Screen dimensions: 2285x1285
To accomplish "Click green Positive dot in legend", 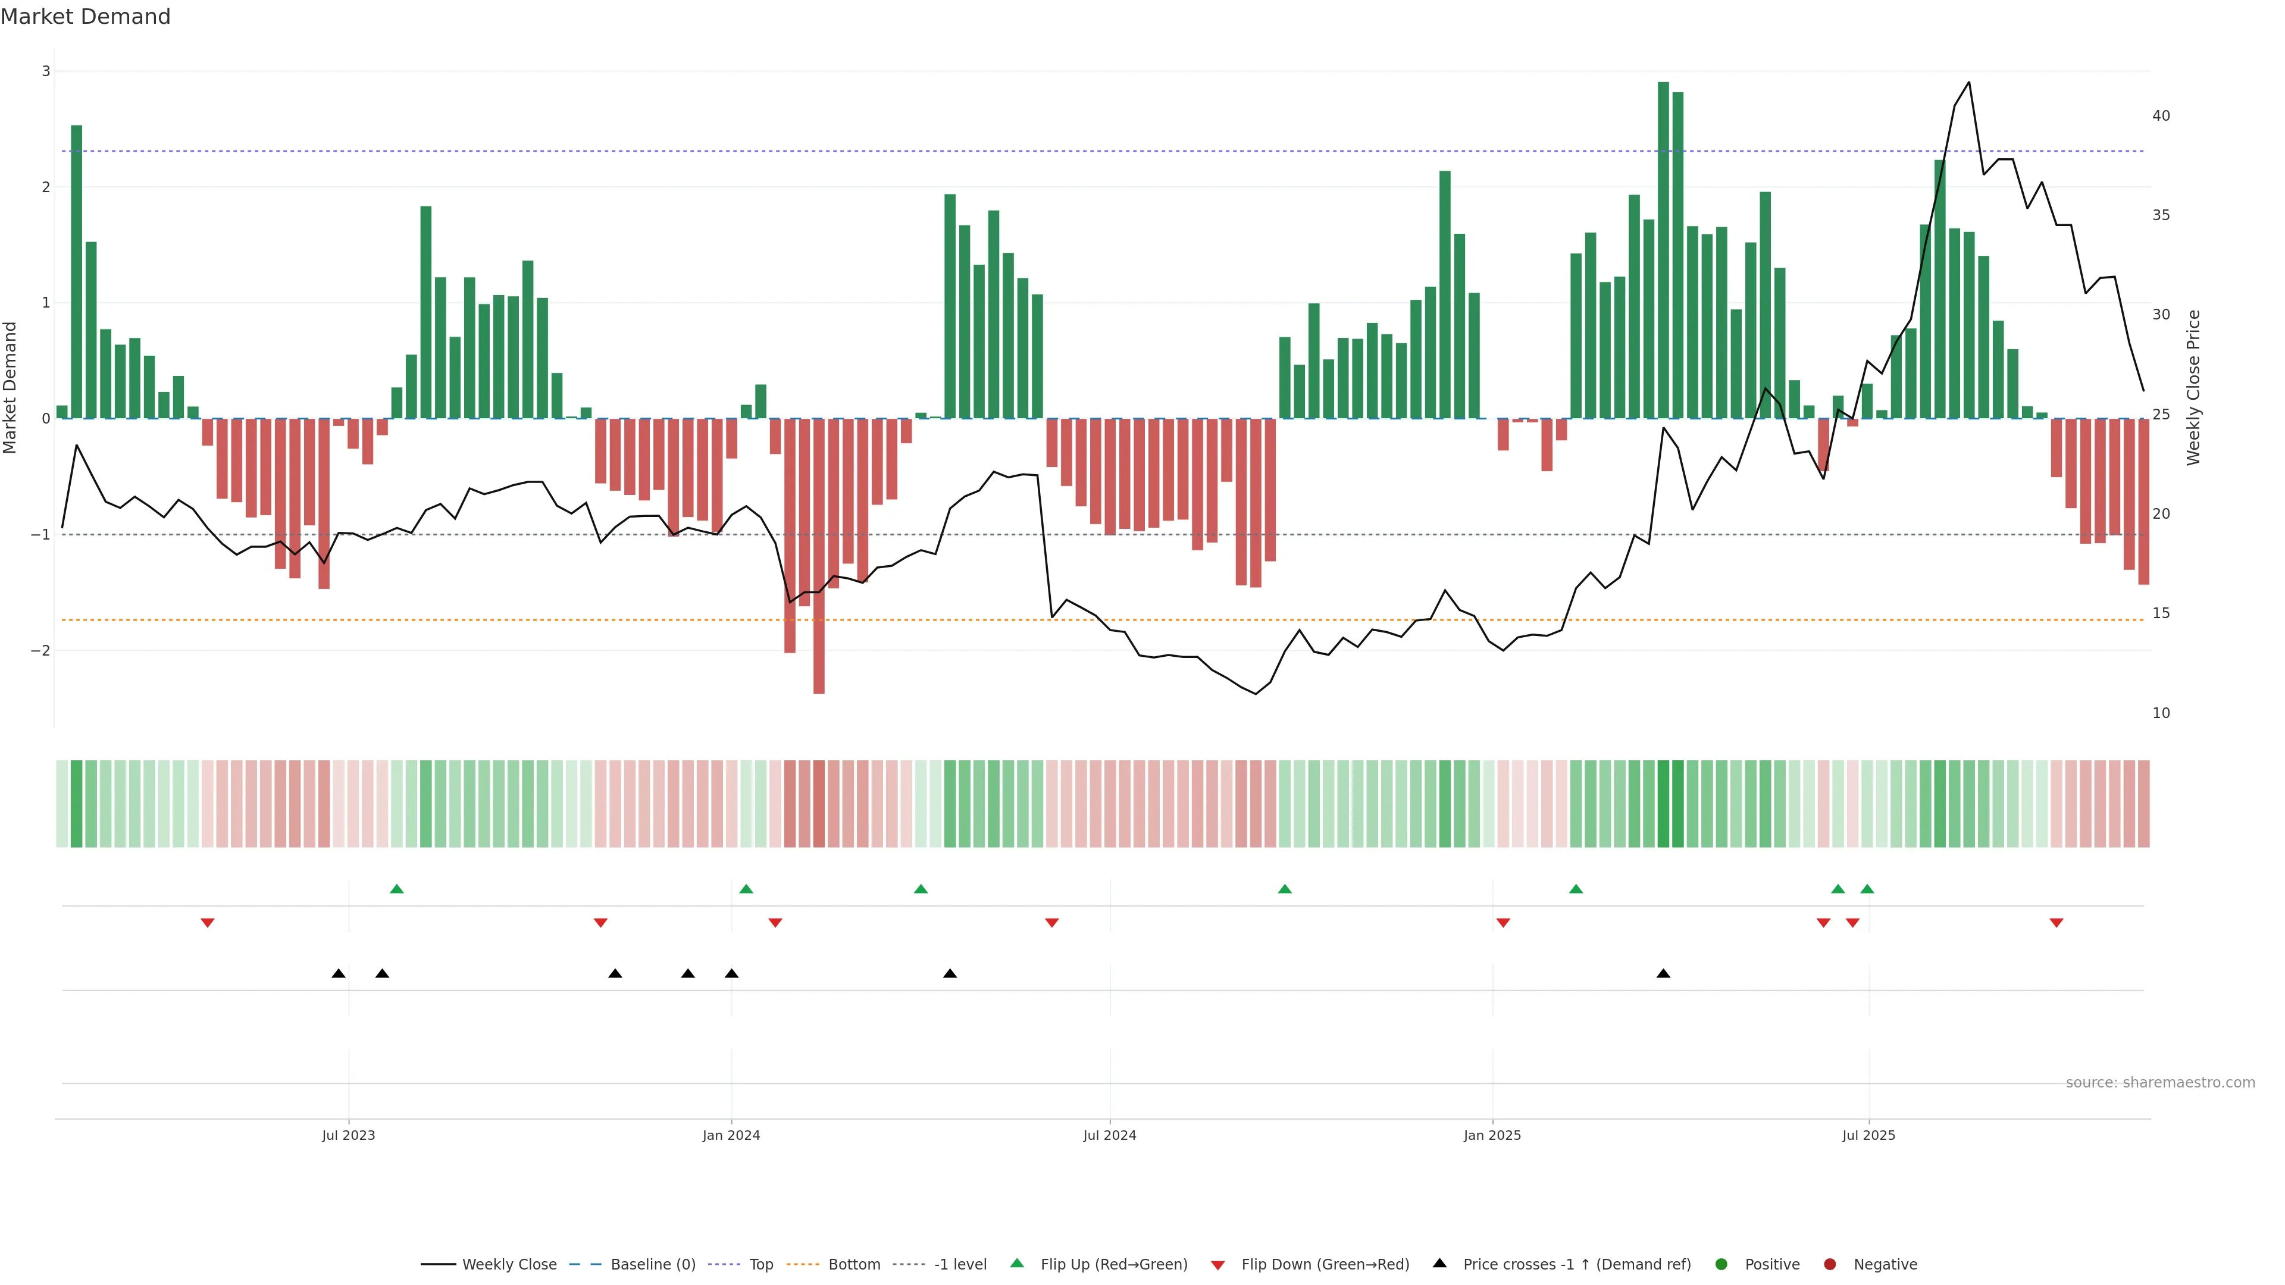I will click(1721, 1265).
